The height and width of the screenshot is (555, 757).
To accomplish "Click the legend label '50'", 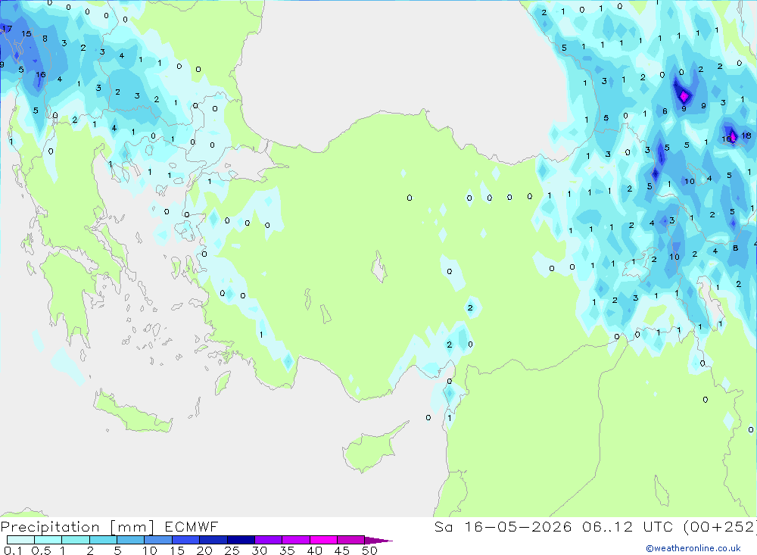I will [369, 550].
